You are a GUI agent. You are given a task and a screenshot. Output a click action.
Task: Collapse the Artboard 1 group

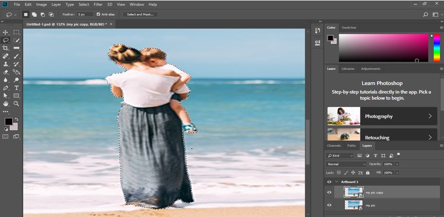click(336, 182)
